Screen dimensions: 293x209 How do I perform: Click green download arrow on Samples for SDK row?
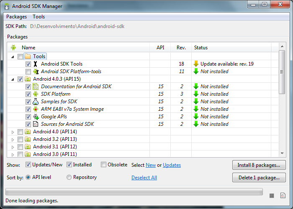196,102
